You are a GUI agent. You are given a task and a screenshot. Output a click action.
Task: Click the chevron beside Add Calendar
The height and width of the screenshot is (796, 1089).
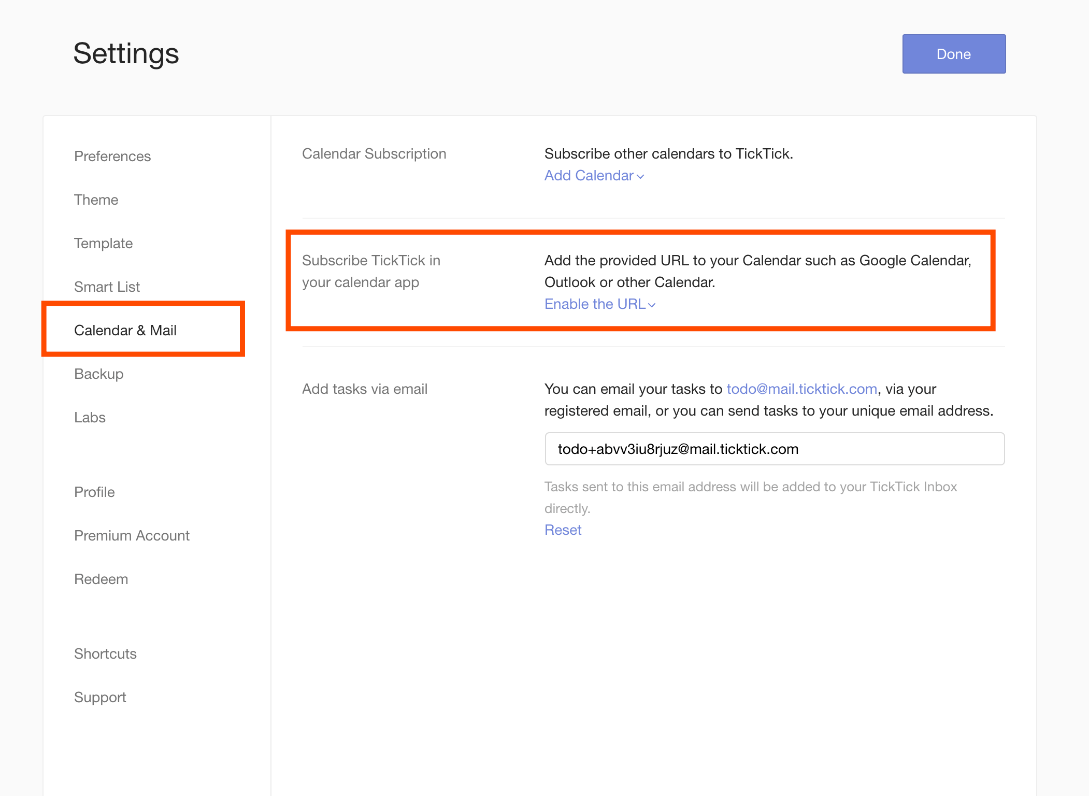pyautogui.click(x=641, y=177)
